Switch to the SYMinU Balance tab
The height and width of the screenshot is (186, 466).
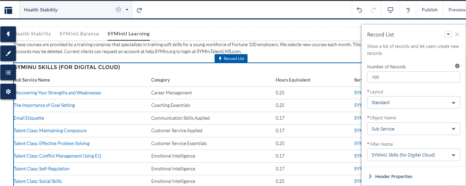[79, 34]
